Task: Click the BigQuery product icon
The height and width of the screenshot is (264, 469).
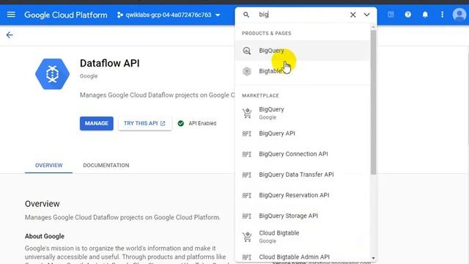Action: click(247, 51)
